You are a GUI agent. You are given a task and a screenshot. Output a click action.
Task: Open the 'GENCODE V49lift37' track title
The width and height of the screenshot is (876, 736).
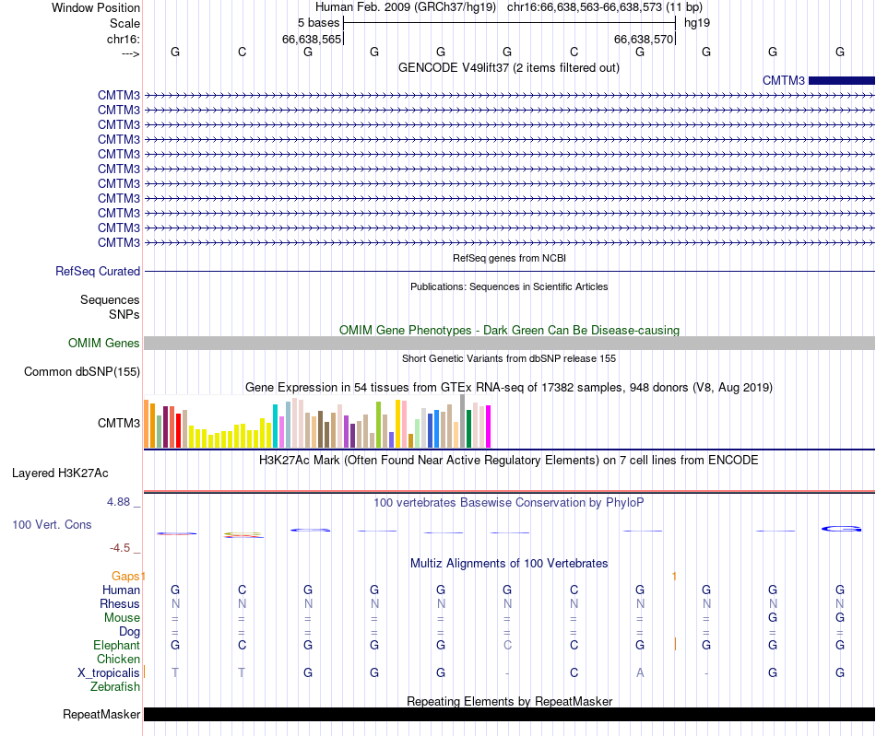[x=508, y=67]
